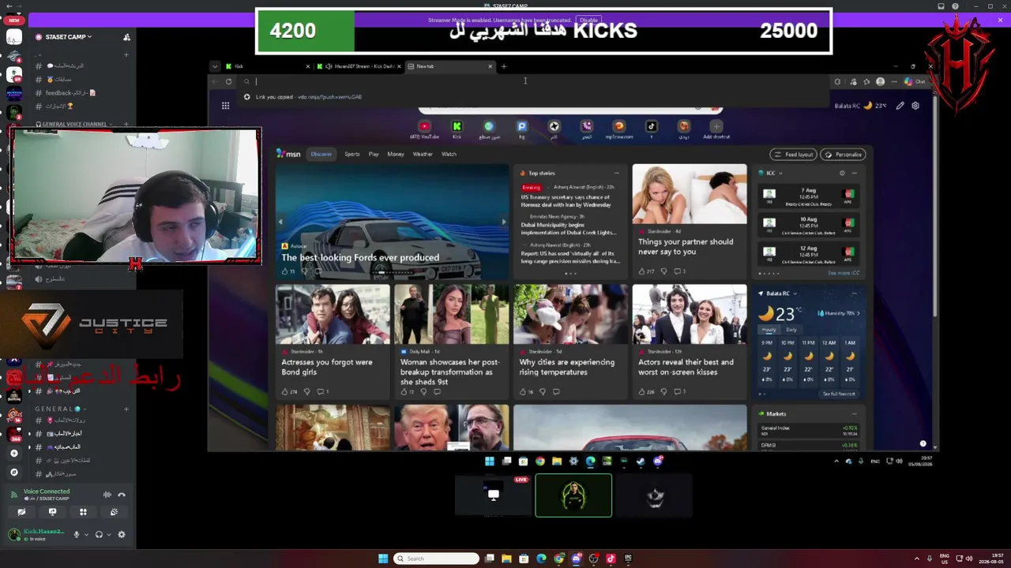Click the Personalise button
This screenshot has height=568, width=1011.
(844, 155)
